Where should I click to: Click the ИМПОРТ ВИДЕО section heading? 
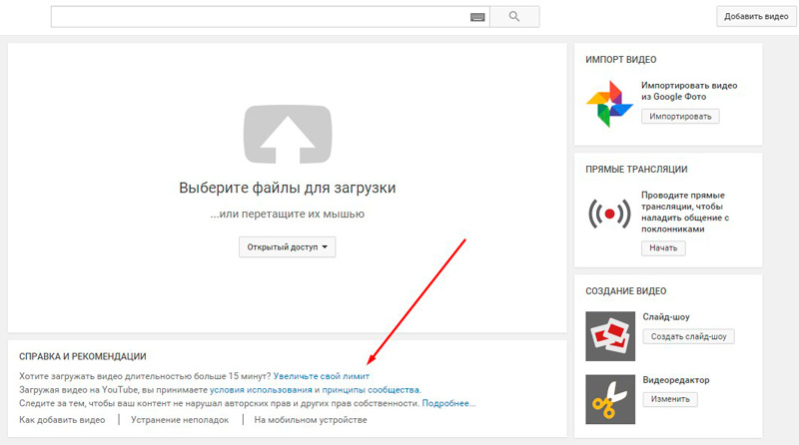pos(620,60)
